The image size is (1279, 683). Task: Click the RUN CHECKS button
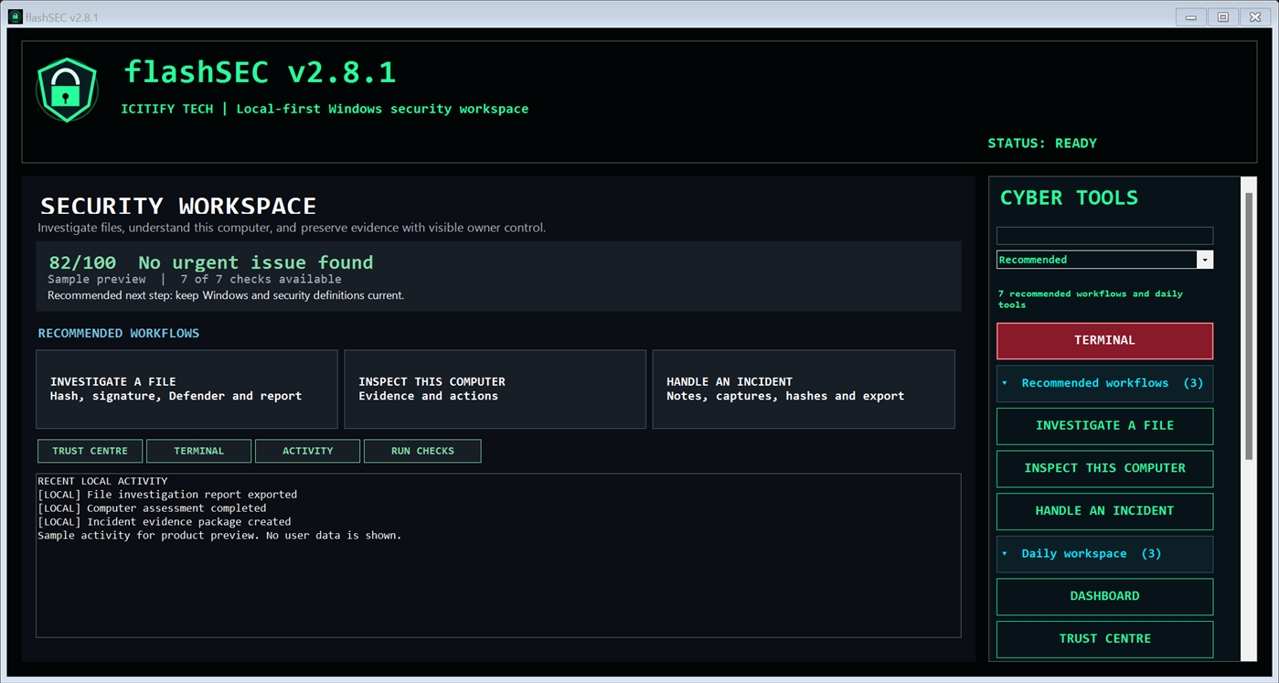click(x=422, y=451)
